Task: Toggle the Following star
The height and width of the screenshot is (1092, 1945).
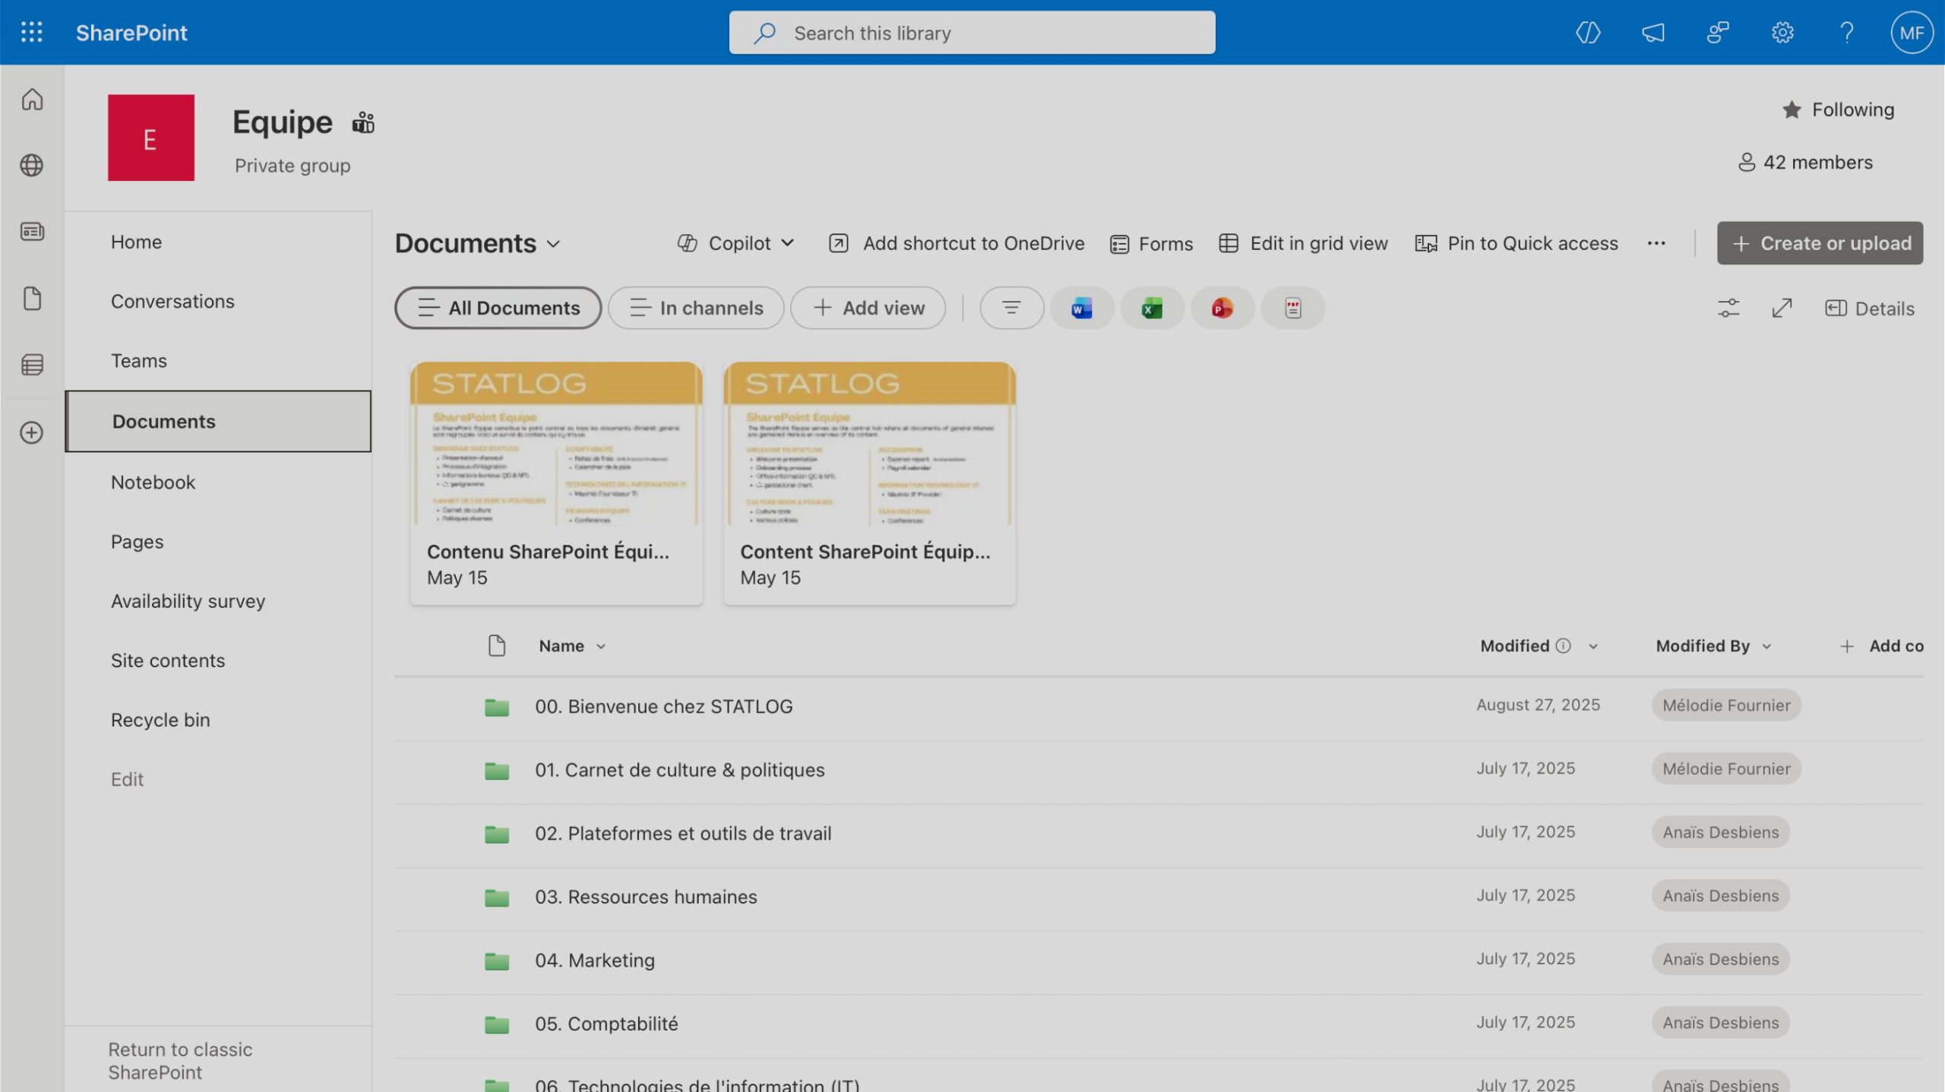Action: (x=1792, y=110)
